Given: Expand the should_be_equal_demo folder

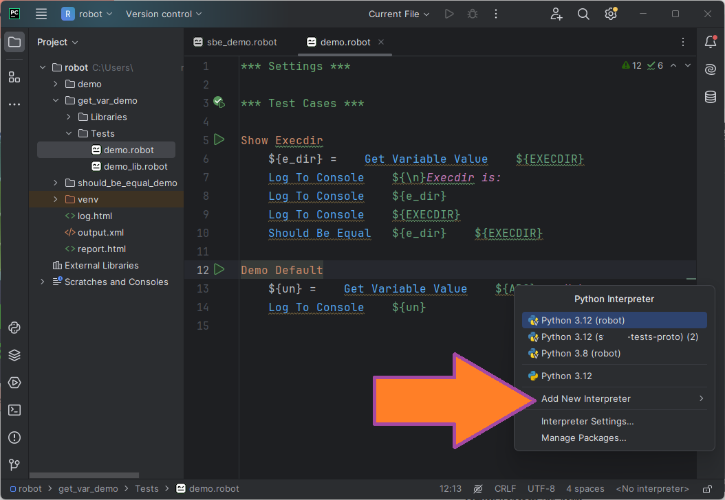Looking at the screenshot, I should (x=56, y=183).
